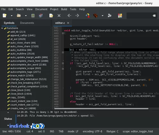This screenshot has width=159, height=135.
Task: Click the Save current file icon
Action: [33, 16]
